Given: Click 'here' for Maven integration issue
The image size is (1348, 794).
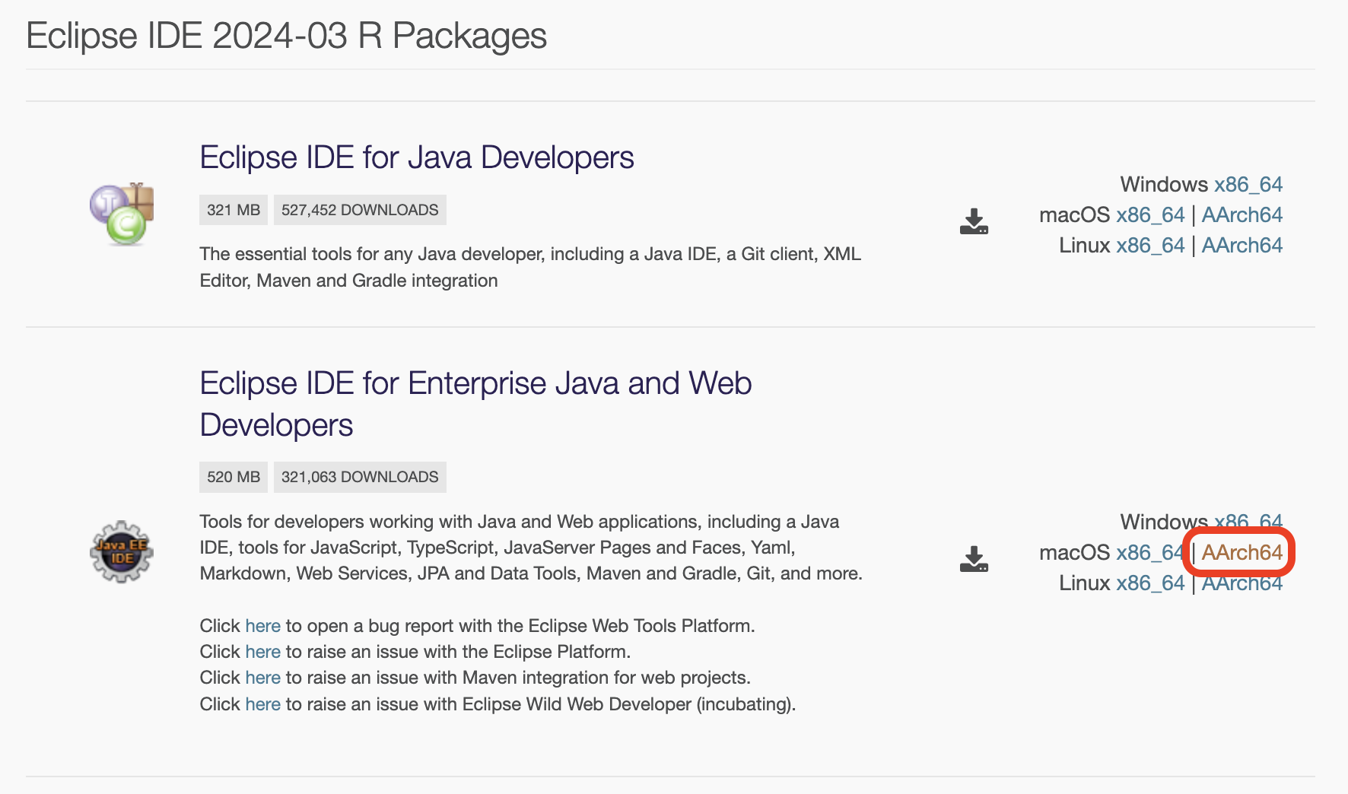Looking at the screenshot, I should [262, 678].
